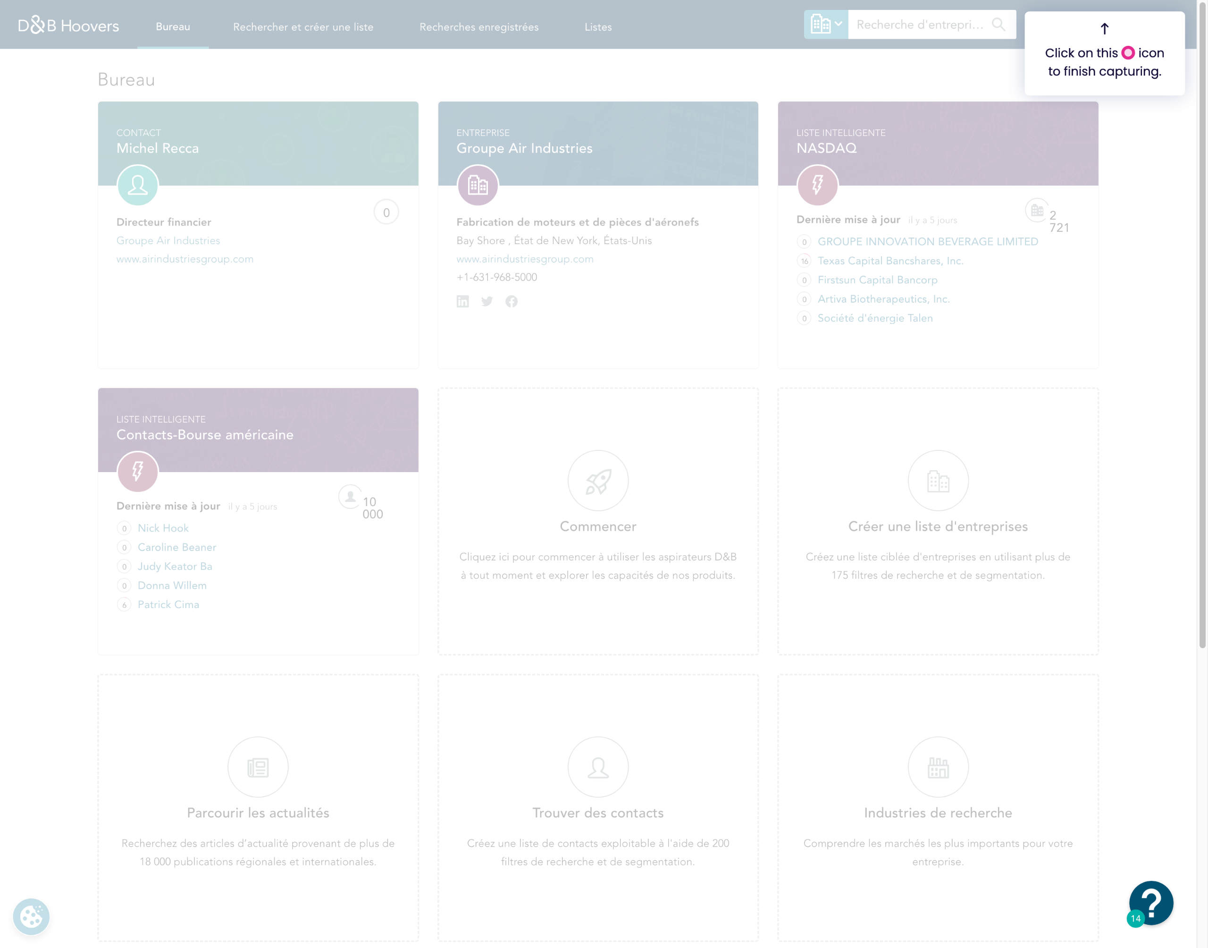Click the Twitter icon on the company card
This screenshot has width=1208, height=948.
pyautogui.click(x=487, y=301)
